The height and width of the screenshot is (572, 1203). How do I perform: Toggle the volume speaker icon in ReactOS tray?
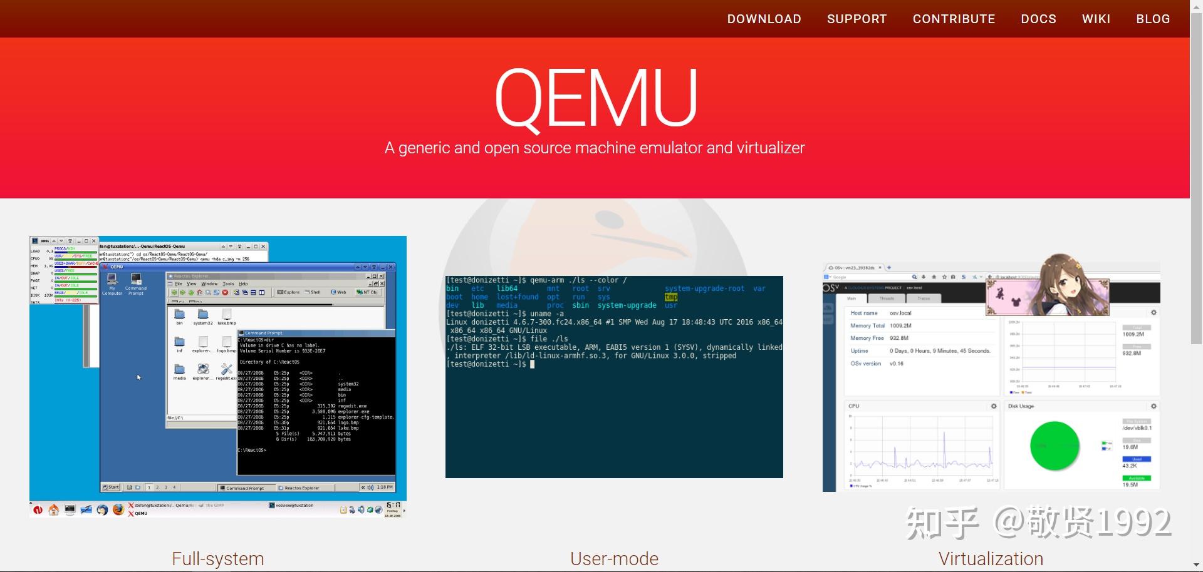(x=370, y=488)
